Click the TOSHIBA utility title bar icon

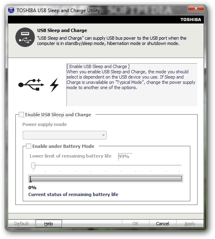(11, 10)
